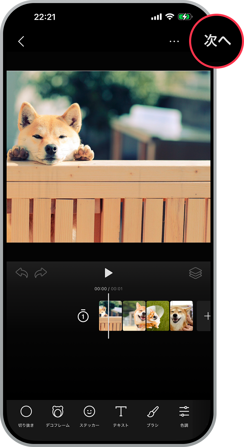Select the fourth clip of petted shiba

click(181, 316)
